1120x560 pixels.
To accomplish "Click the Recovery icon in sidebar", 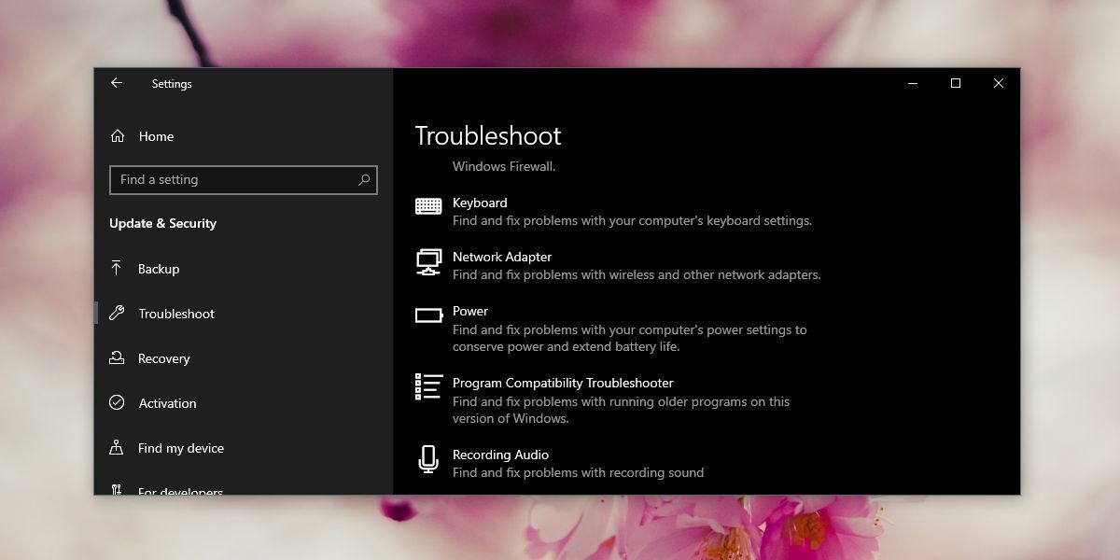I will pos(117,358).
